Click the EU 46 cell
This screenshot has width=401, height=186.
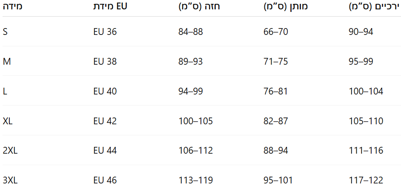(x=105, y=180)
